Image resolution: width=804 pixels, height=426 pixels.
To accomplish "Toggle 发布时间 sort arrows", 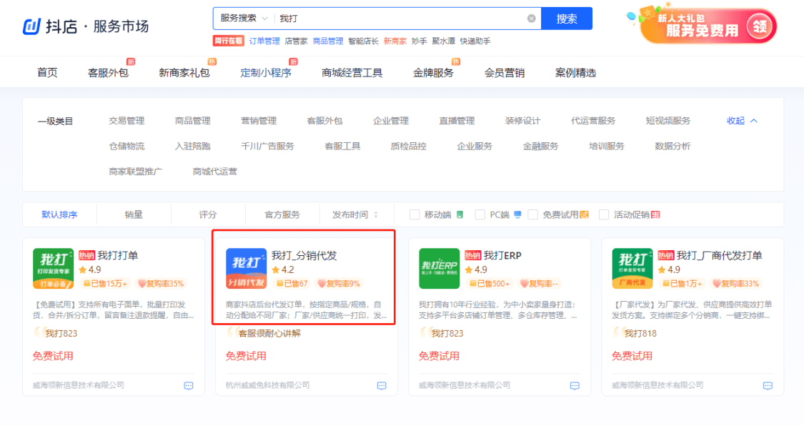I will pos(376,215).
